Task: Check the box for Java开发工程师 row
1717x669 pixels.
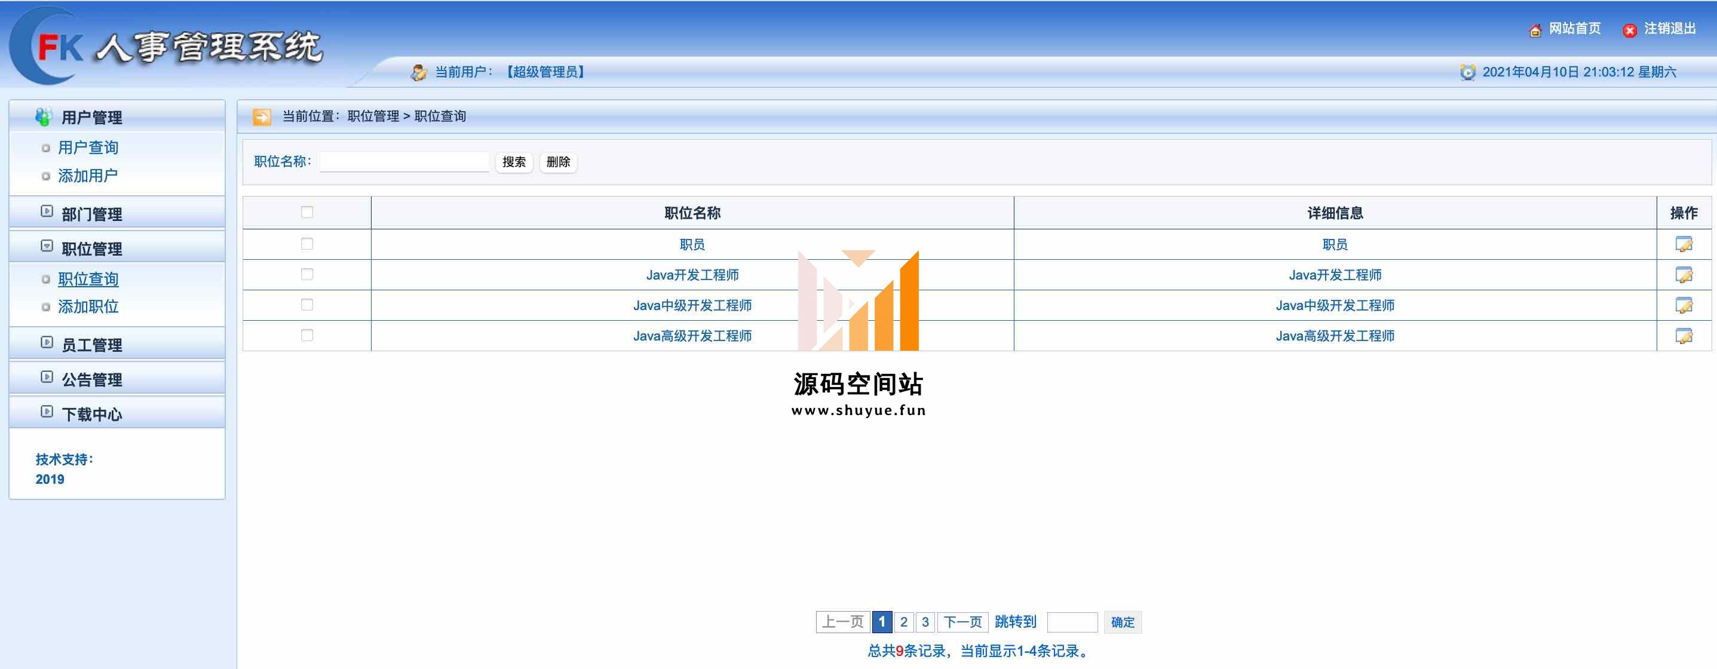Action: pyautogui.click(x=306, y=275)
